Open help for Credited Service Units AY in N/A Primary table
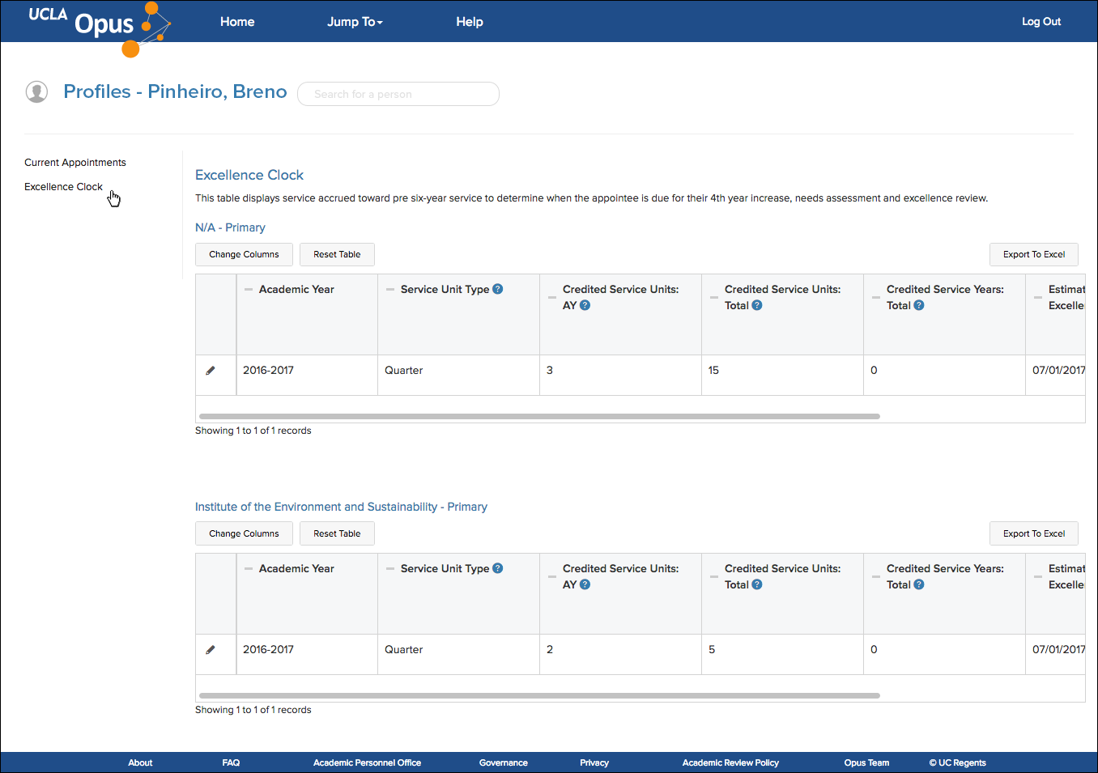 click(585, 305)
